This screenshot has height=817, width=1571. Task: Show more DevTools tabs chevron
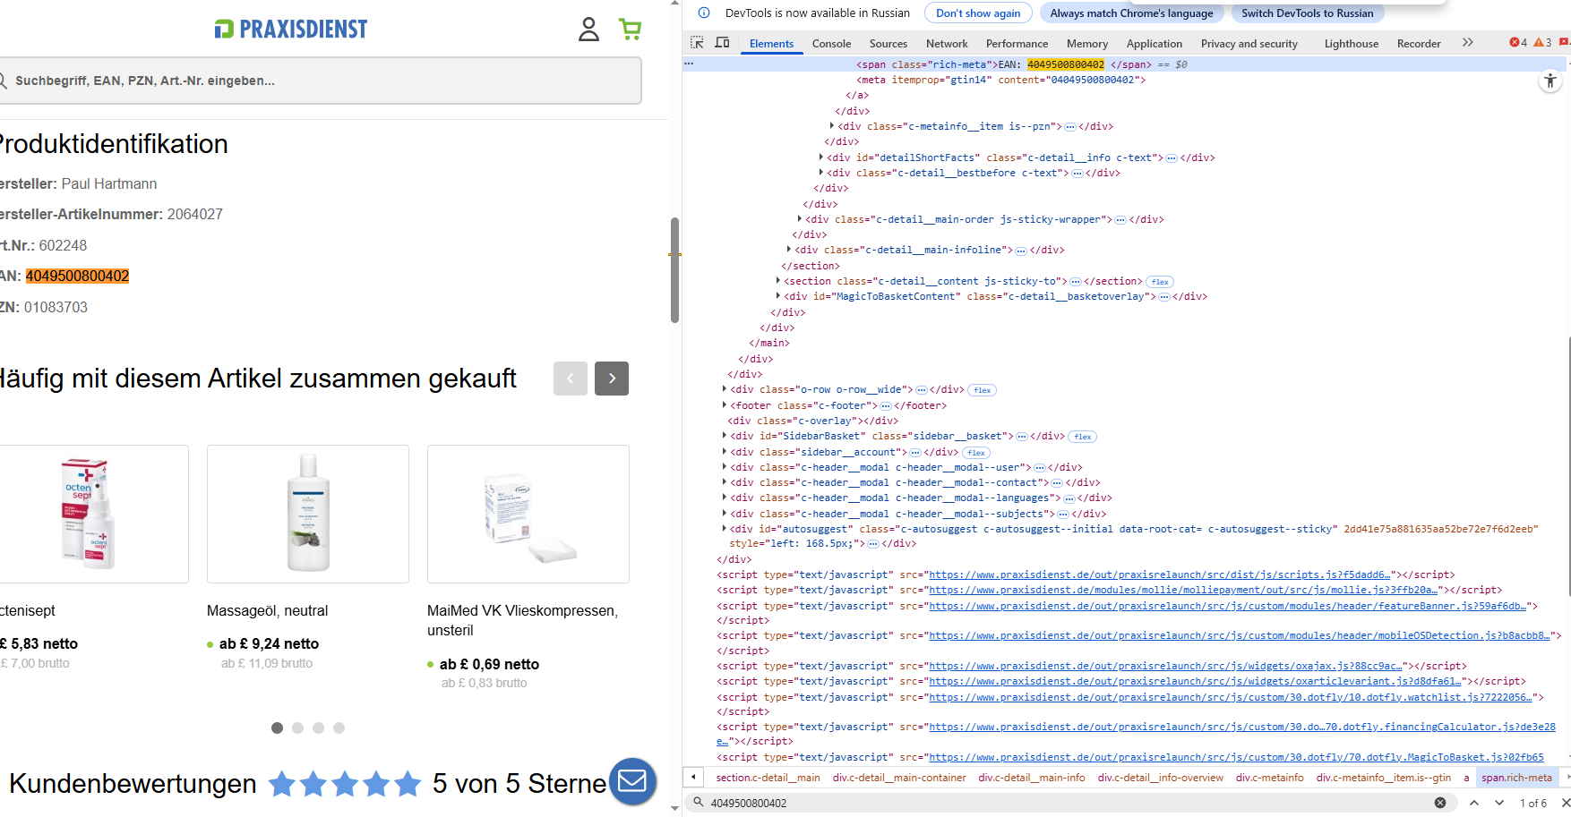click(x=1467, y=43)
